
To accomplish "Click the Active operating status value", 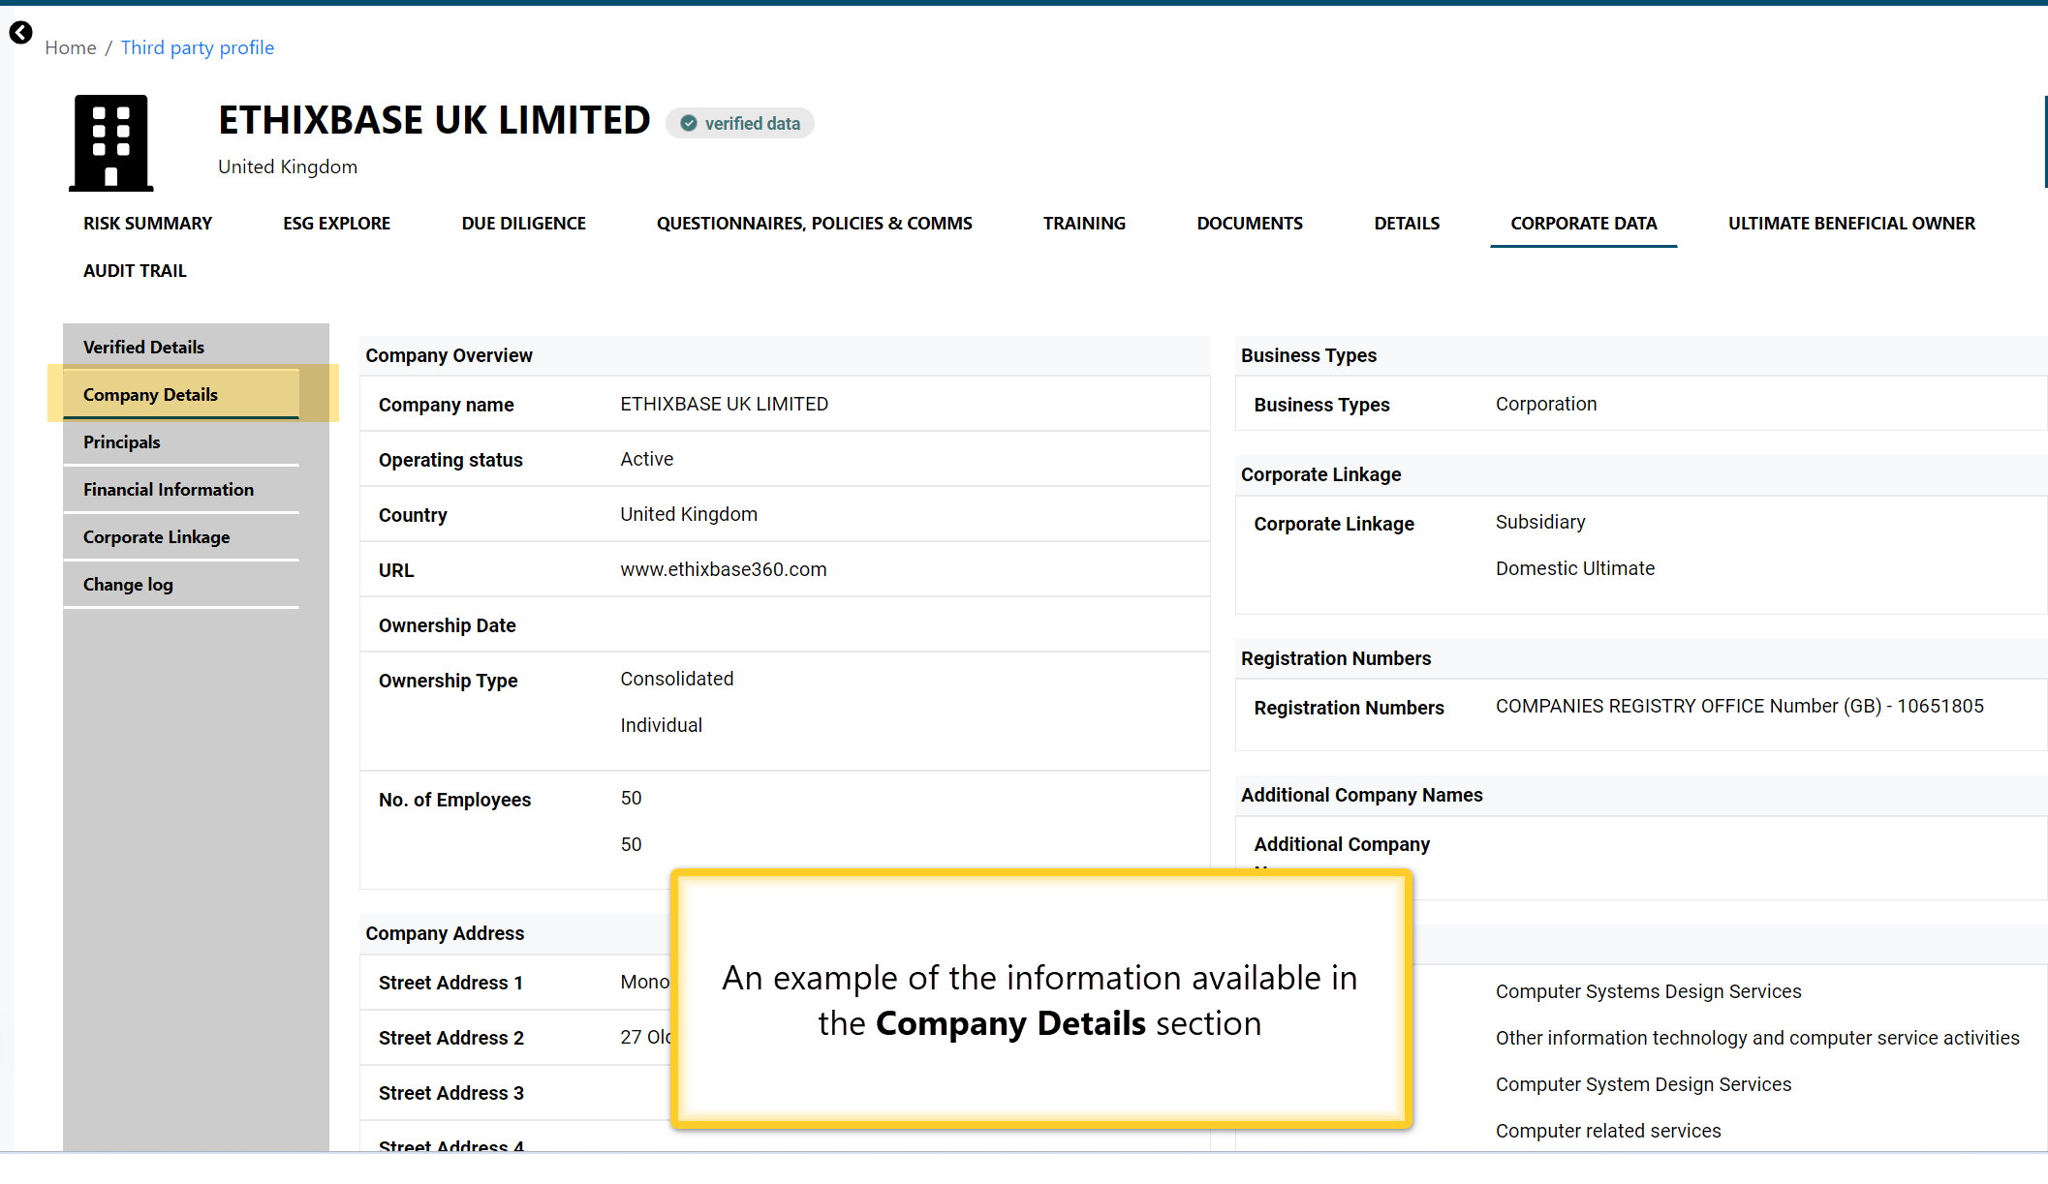I will [647, 459].
